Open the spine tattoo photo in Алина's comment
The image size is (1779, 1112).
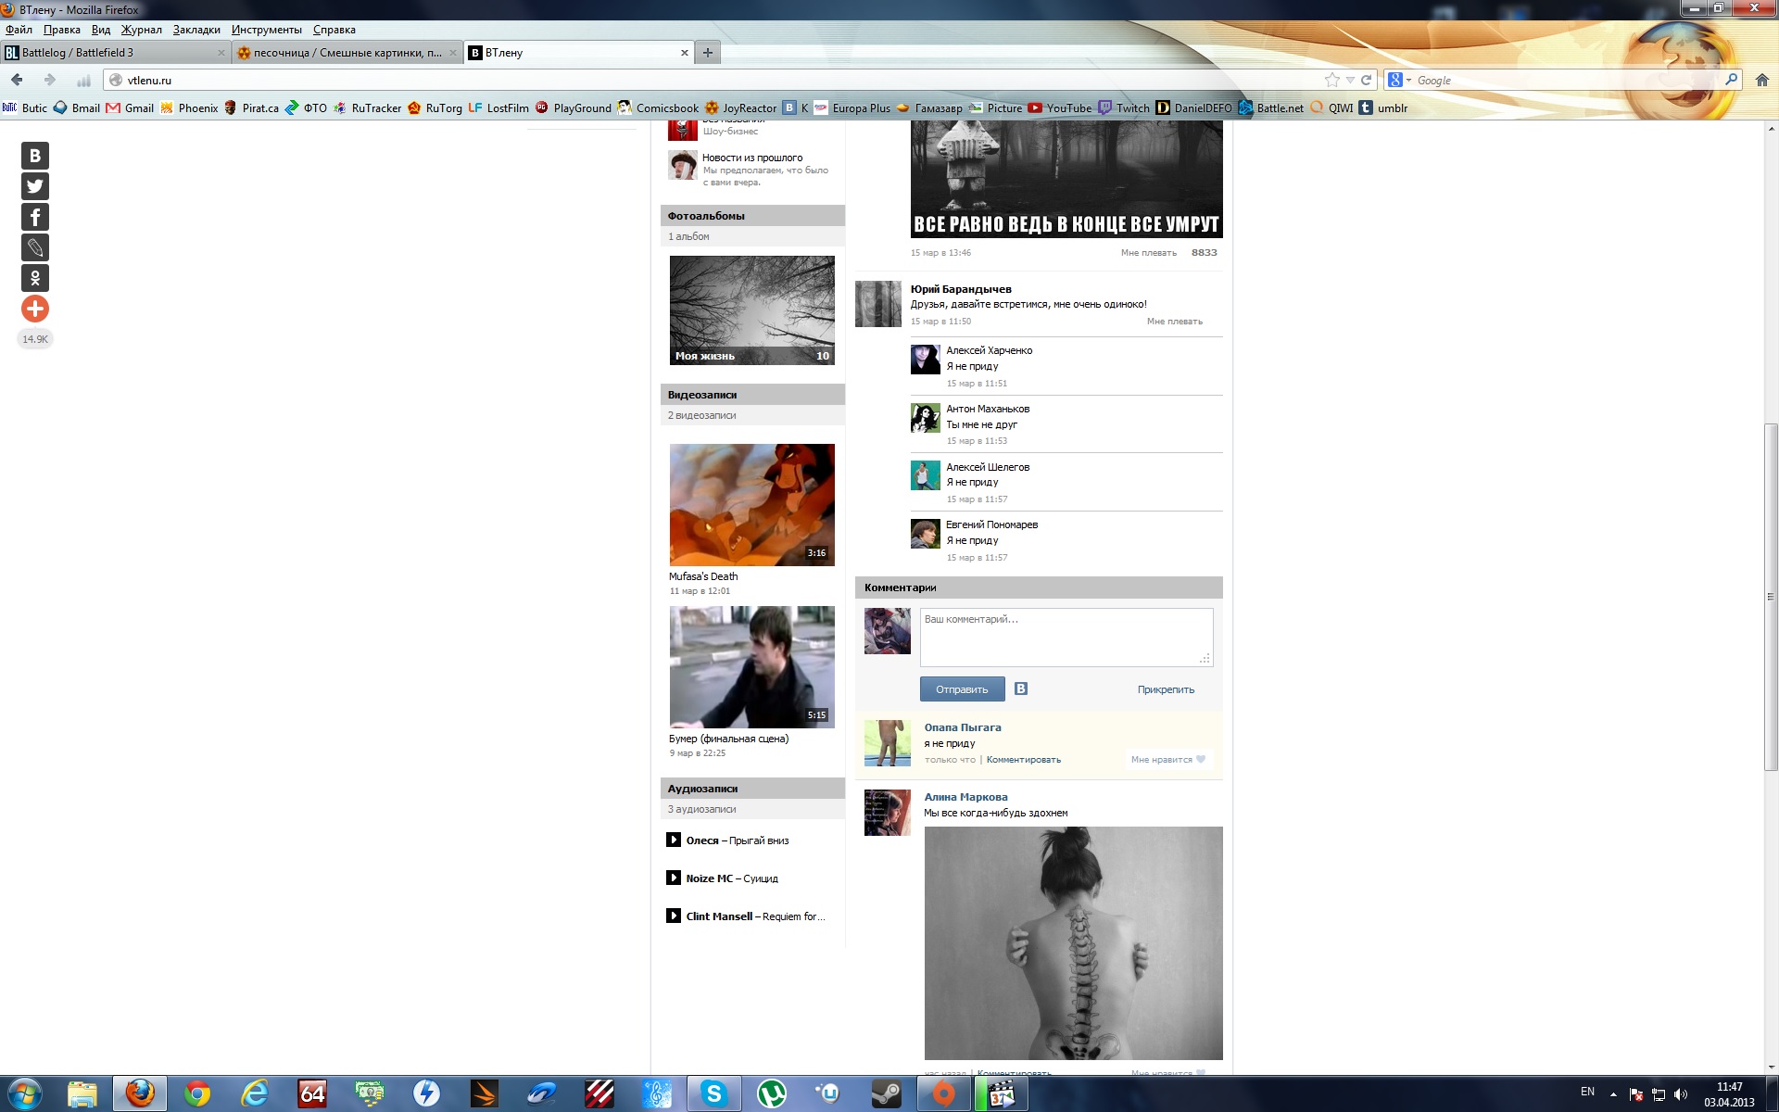tap(1073, 943)
